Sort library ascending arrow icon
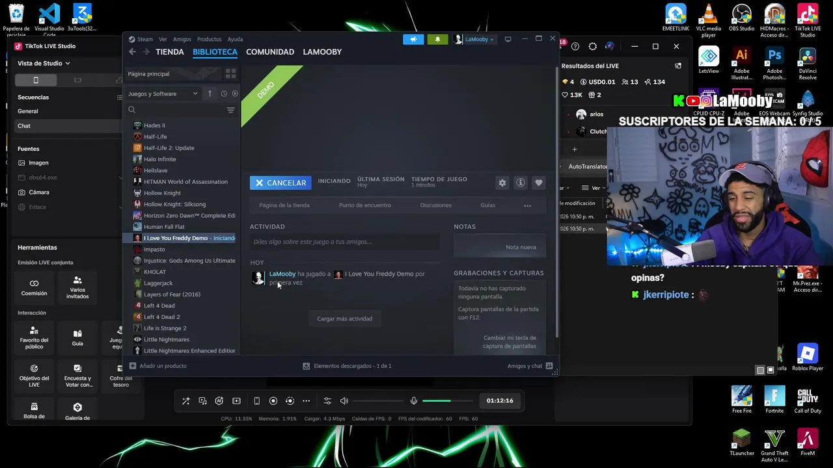This screenshot has width=833, height=468. [210, 94]
